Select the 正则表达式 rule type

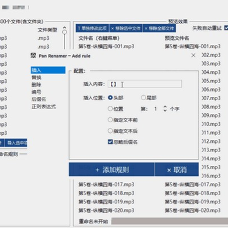(44, 106)
